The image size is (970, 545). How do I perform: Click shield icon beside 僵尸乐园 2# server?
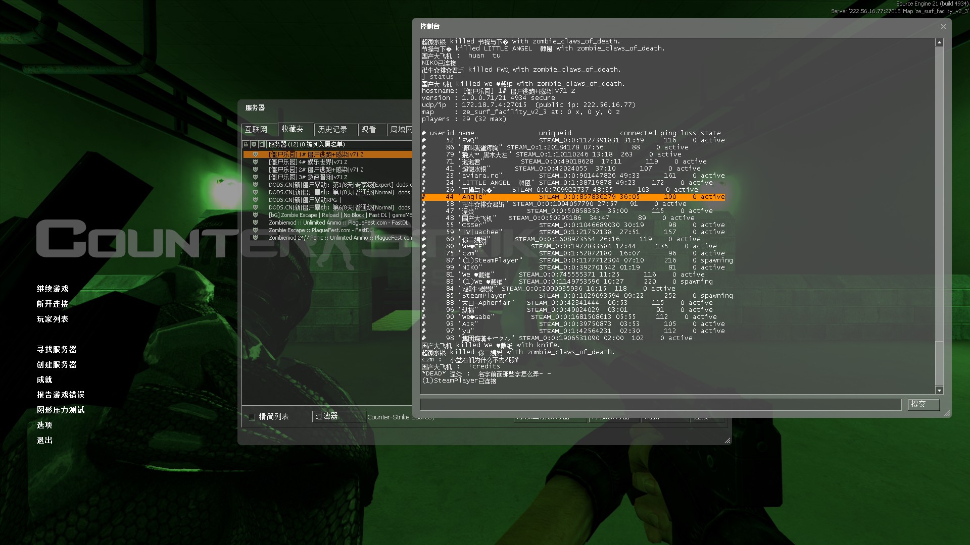255,170
